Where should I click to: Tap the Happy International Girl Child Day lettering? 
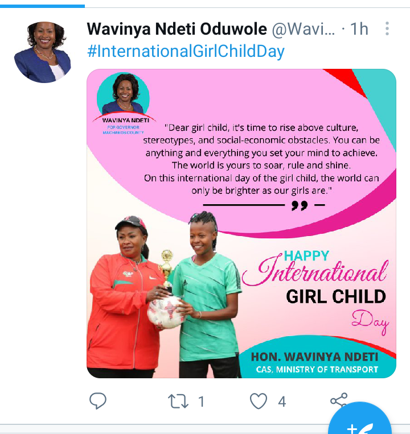pos(315,292)
